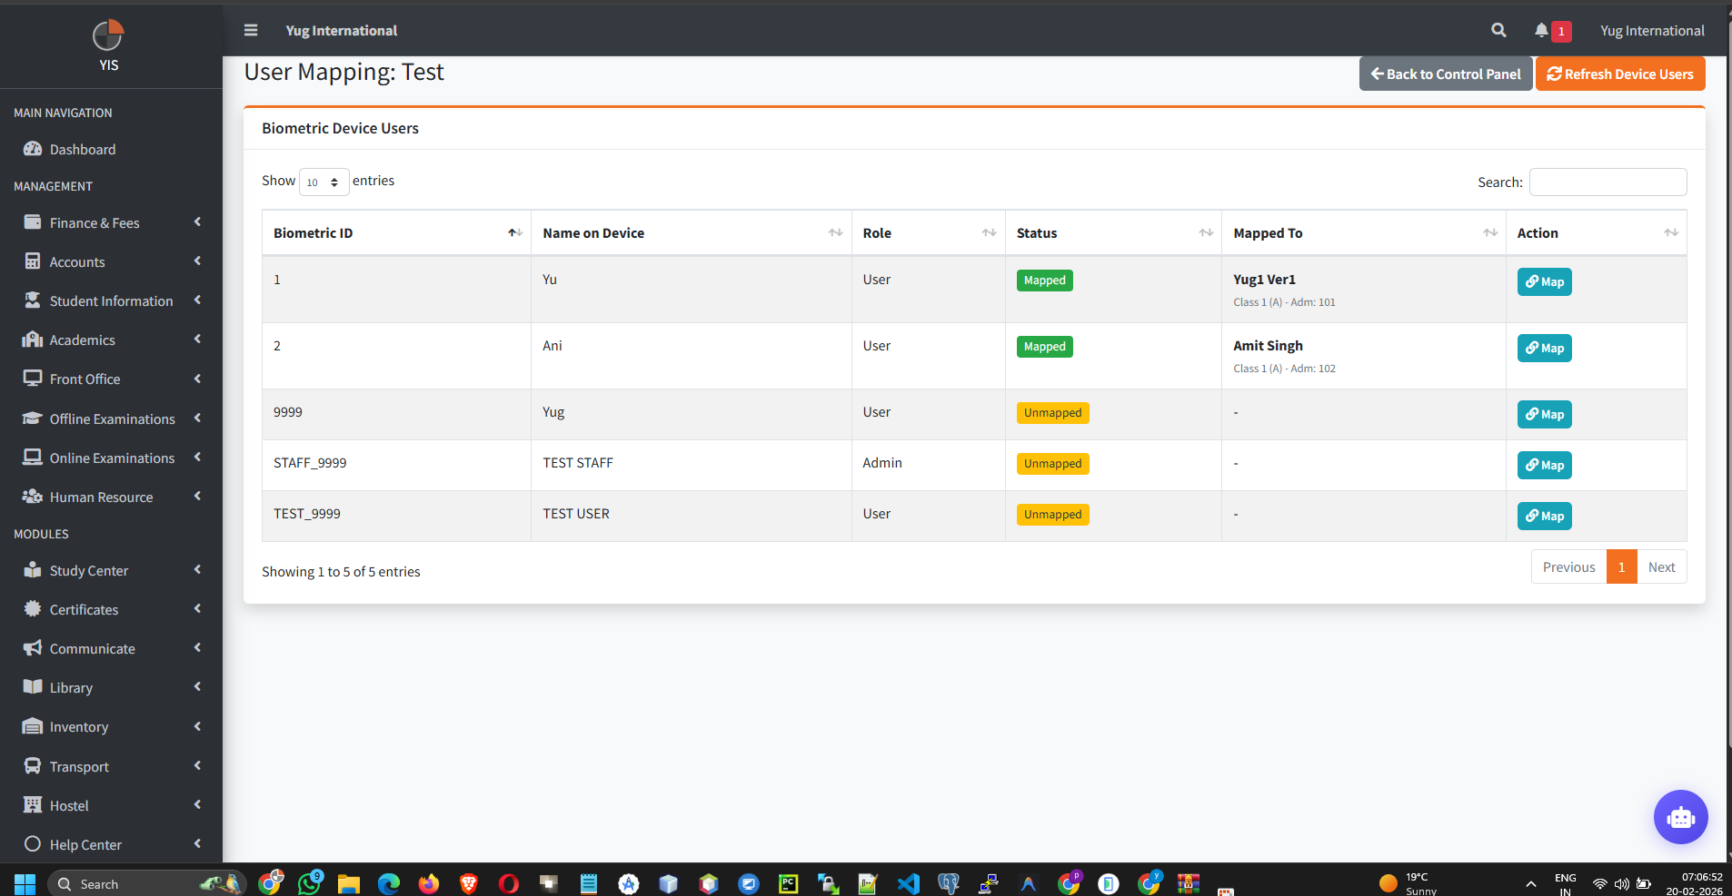Open the Show entries dropdown
Screen dimensions: 1732x896
tap(324, 182)
